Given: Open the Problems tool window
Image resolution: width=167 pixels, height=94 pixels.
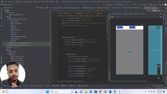Looking at the screenshot, I should pos(56,86).
